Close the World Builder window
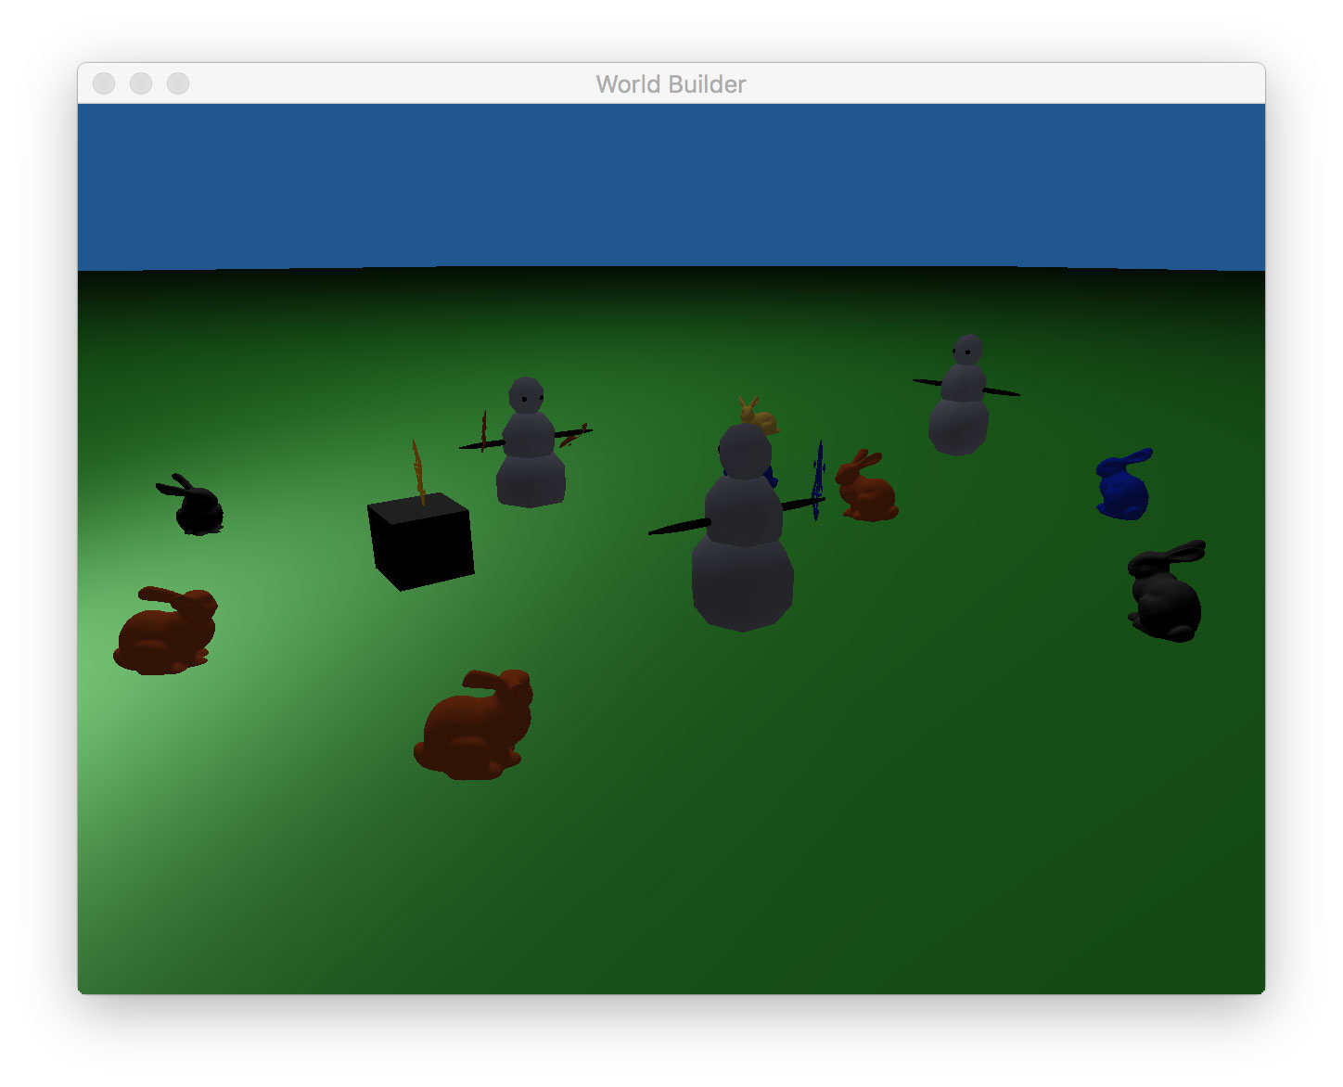Image resolution: width=1343 pixels, height=1087 pixels. (x=104, y=83)
